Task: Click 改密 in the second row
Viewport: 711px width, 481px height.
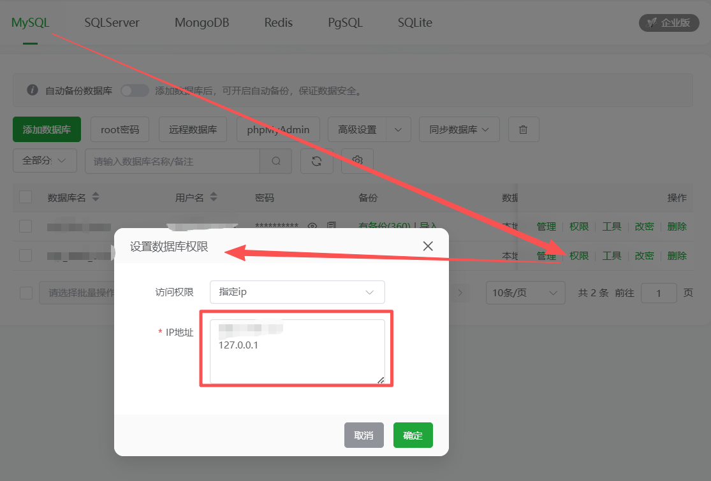Action: click(644, 256)
